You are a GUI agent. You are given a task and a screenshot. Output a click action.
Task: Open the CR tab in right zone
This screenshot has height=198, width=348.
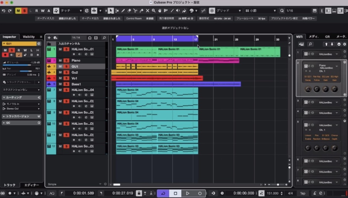coord(327,37)
